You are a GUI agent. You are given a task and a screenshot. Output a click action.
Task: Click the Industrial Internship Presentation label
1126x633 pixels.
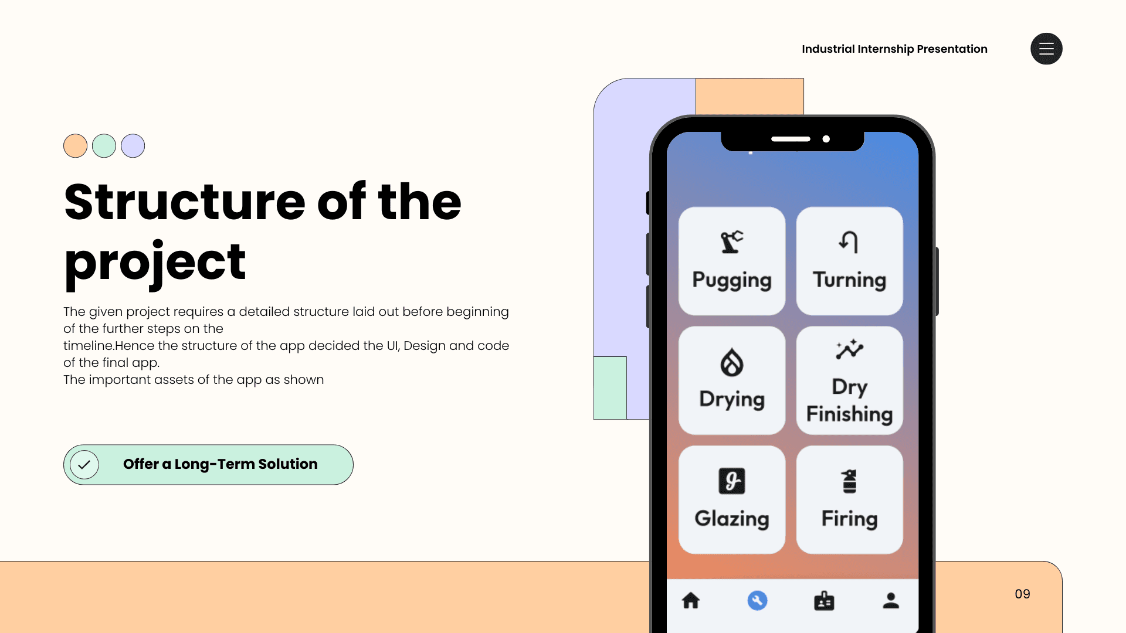click(x=894, y=48)
